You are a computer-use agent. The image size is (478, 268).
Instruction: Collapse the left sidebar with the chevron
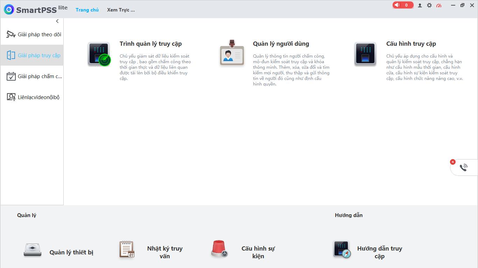(x=57, y=21)
